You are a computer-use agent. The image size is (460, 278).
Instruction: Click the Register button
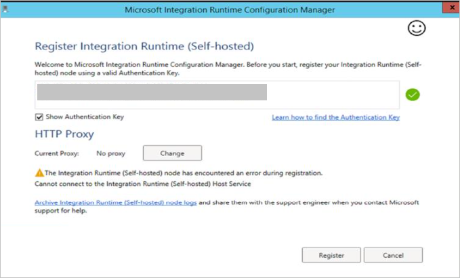click(331, 255)
